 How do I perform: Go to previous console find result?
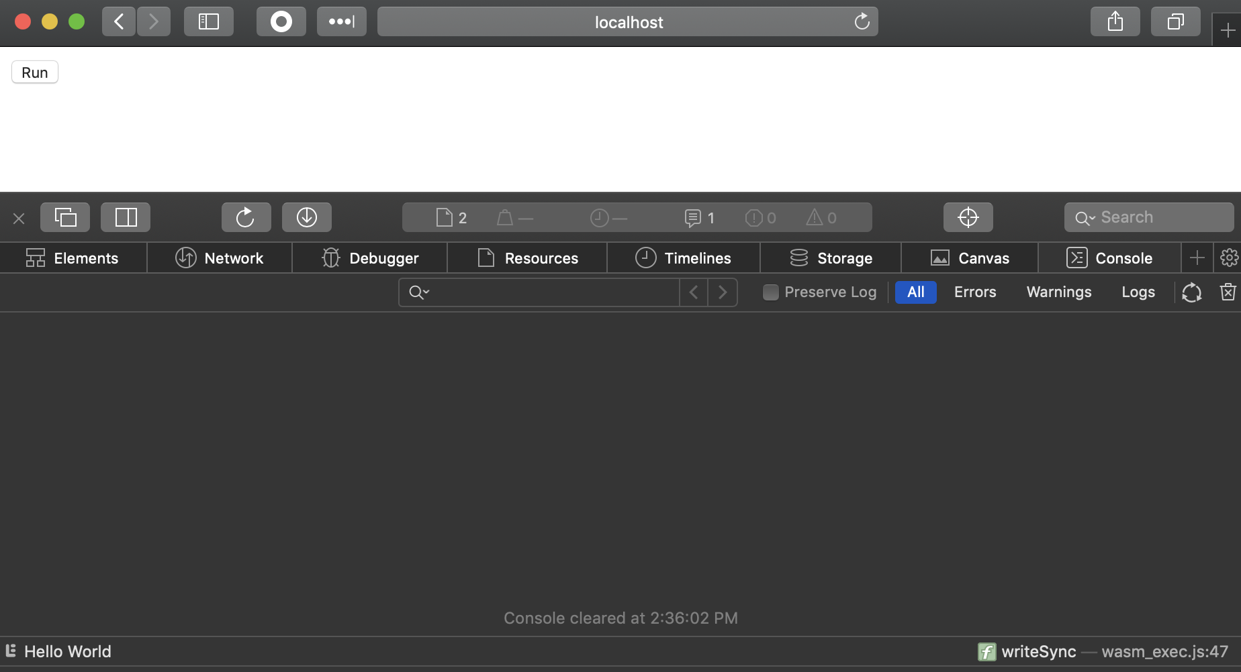coord(694,292)
